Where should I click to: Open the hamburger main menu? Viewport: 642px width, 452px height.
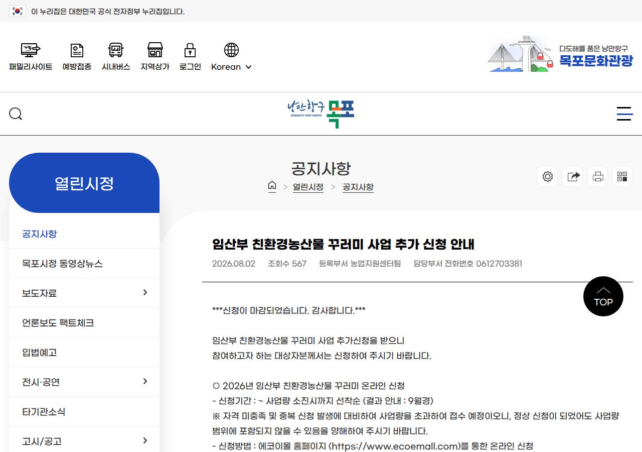coord(624,114)
